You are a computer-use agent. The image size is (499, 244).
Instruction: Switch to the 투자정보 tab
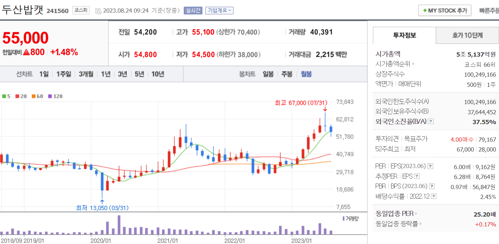(x=404, y=35)
